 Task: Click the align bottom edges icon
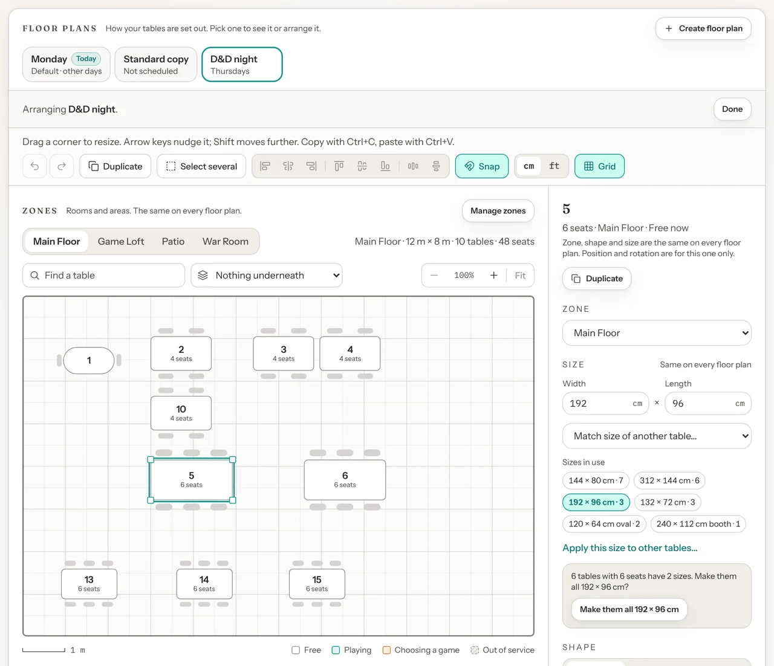(385, 166)
